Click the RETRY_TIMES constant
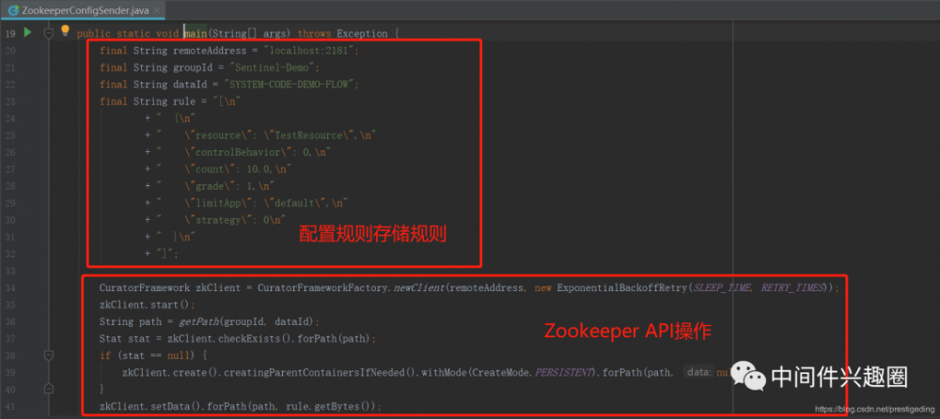 tap(792, 287)
